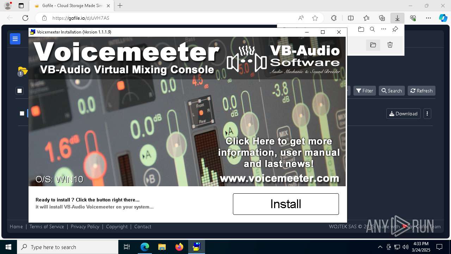Open the three-dot file options menu
The height and width of the screenshot is (254, 451).
[427, 114]
